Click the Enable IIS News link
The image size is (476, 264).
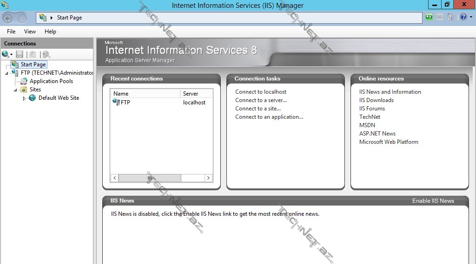[x=433, y=201]
